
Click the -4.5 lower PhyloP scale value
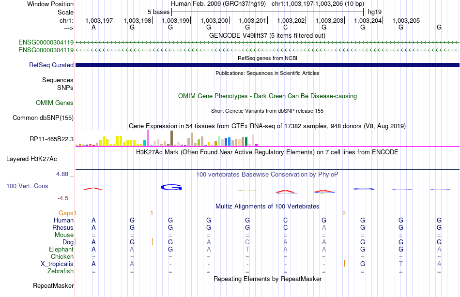[x=63, y=198]
